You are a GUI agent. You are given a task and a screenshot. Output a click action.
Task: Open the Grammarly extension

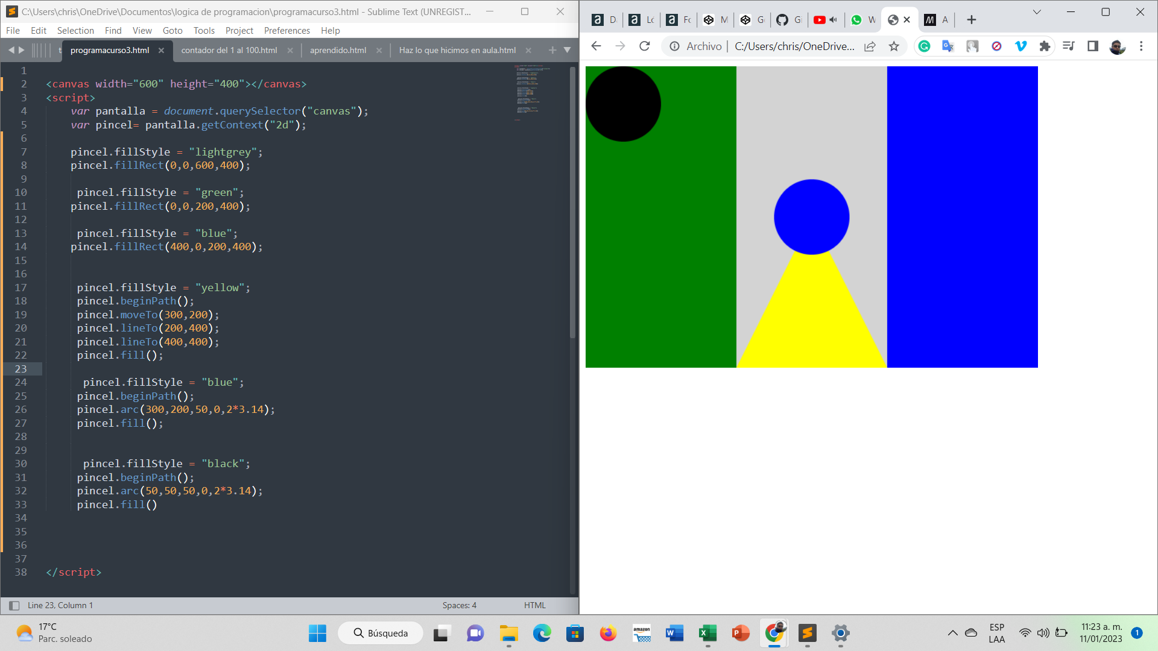[x=924, y=46]
